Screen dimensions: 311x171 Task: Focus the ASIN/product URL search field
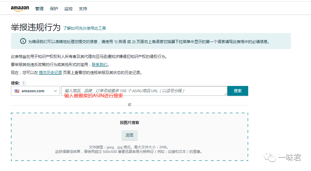144,91
